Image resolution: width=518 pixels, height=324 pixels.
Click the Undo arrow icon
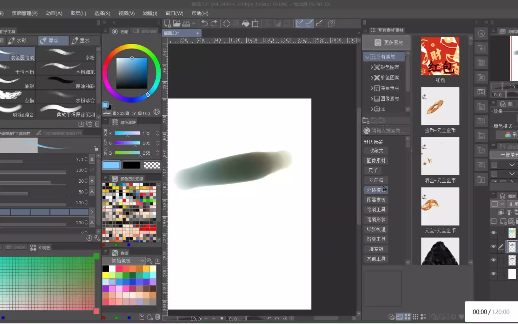point(204,24)
